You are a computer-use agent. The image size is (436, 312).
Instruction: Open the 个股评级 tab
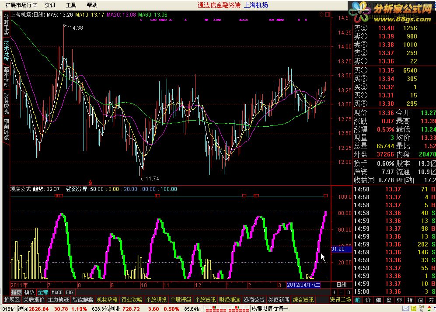click(x=181, y=300)
